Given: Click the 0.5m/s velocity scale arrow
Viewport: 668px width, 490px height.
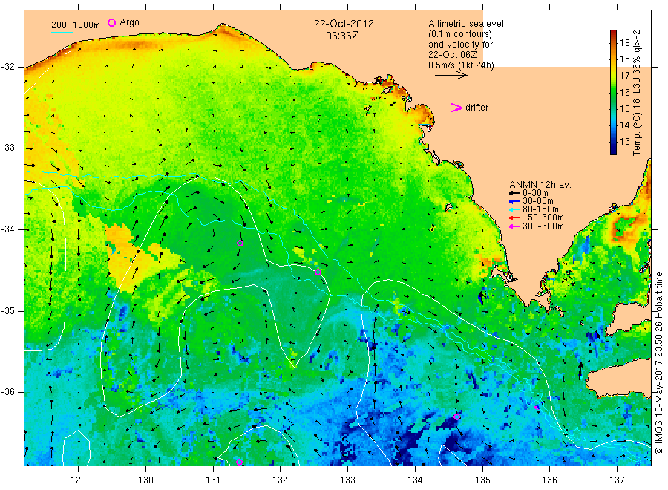Looking at the screenshot, I should [x=451, y=76].
